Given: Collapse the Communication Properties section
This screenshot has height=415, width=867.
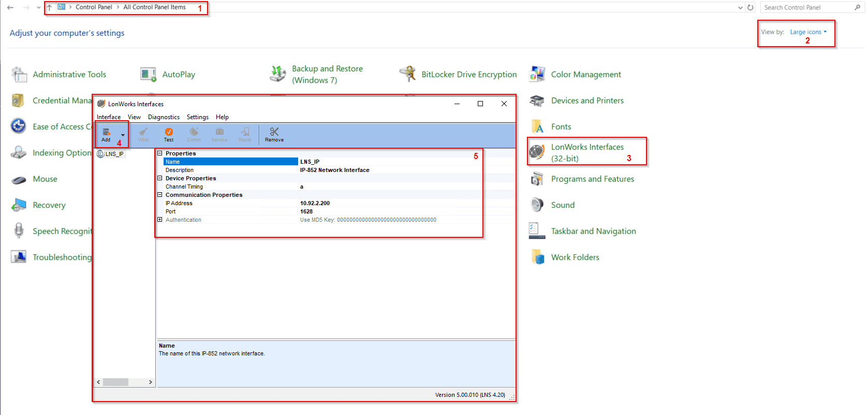Looking at the screenshot, I should pyautogui.click(x=160, y=195).
